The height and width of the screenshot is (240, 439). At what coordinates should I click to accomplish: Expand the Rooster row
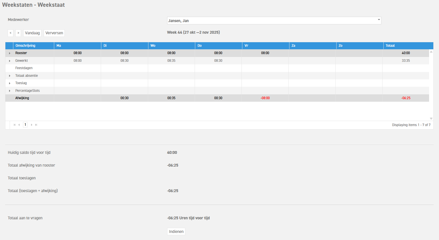pyautogui.click(x=10, y=53)
